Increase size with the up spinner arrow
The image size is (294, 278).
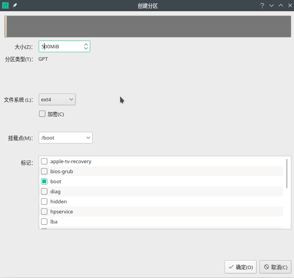coord(86,44)
